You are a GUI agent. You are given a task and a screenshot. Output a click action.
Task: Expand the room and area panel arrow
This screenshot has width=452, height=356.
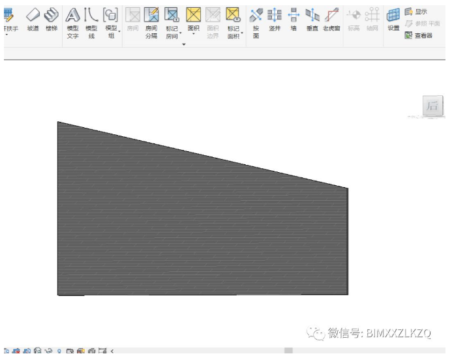tap(184, 44)
